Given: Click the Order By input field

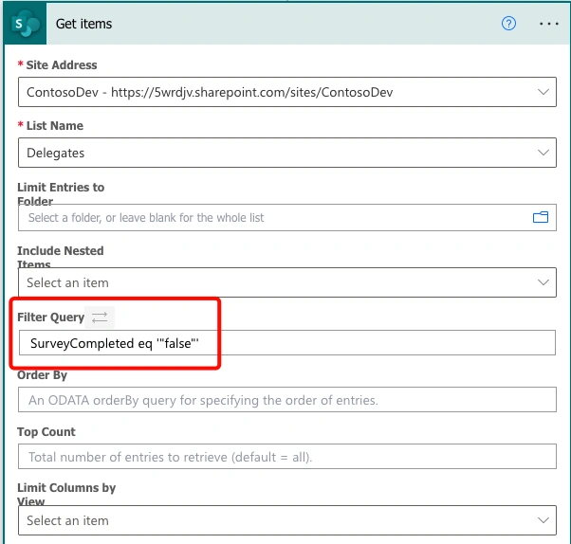Looking at the screenshot, I should pyautogui.click(x=287, y=400).
